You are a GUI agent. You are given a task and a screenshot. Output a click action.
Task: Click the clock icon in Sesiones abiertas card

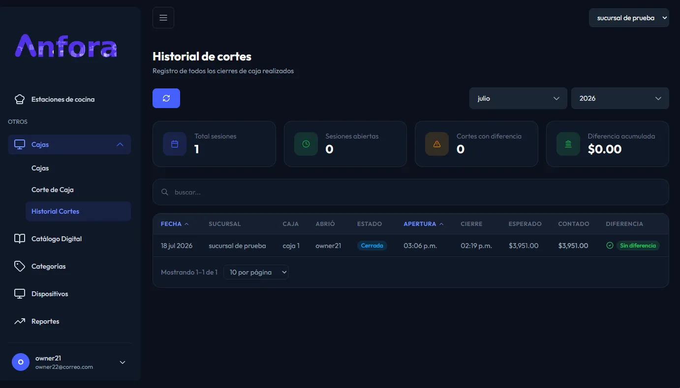pos(306,144)
